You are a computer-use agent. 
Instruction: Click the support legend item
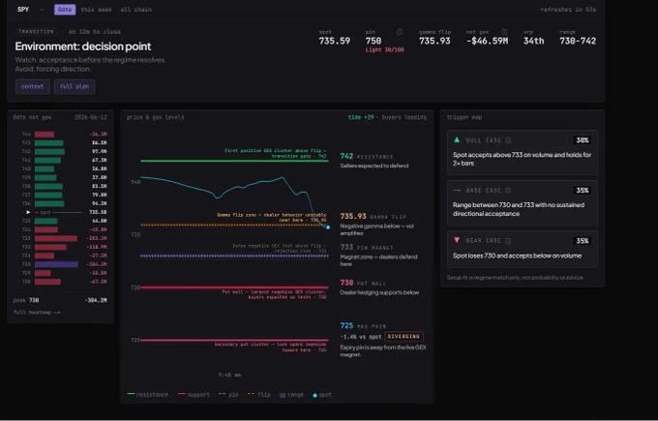point(194,395)
